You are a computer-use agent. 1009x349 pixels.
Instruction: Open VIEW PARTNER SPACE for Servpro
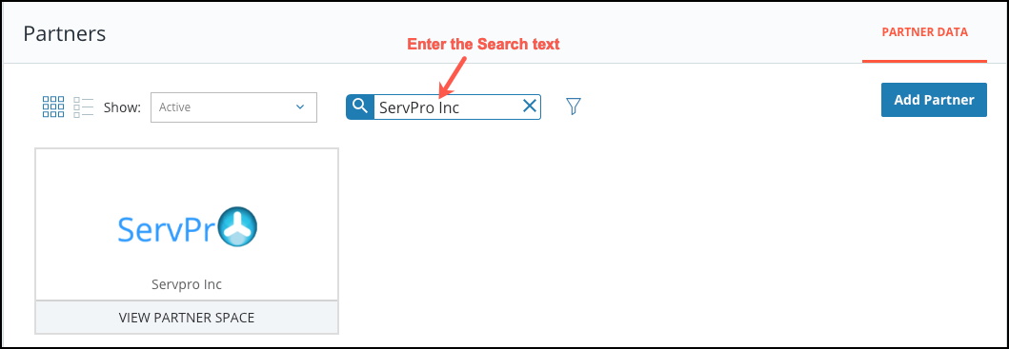point(187,317)
